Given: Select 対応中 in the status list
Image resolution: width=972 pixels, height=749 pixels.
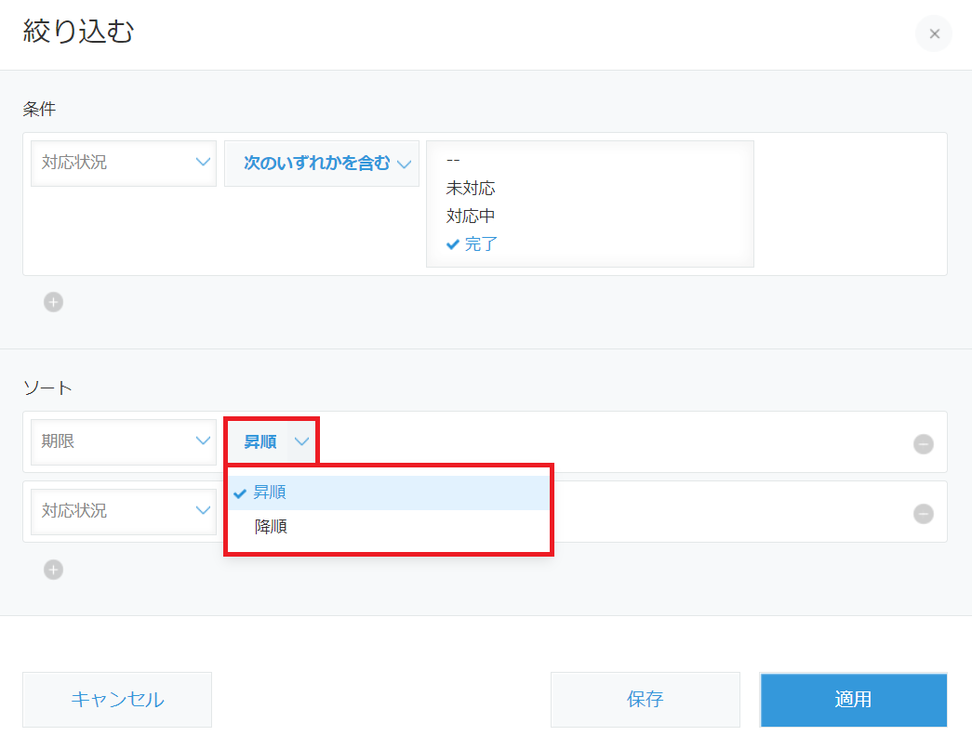Looking at the screenshot, I should [471, 216].
